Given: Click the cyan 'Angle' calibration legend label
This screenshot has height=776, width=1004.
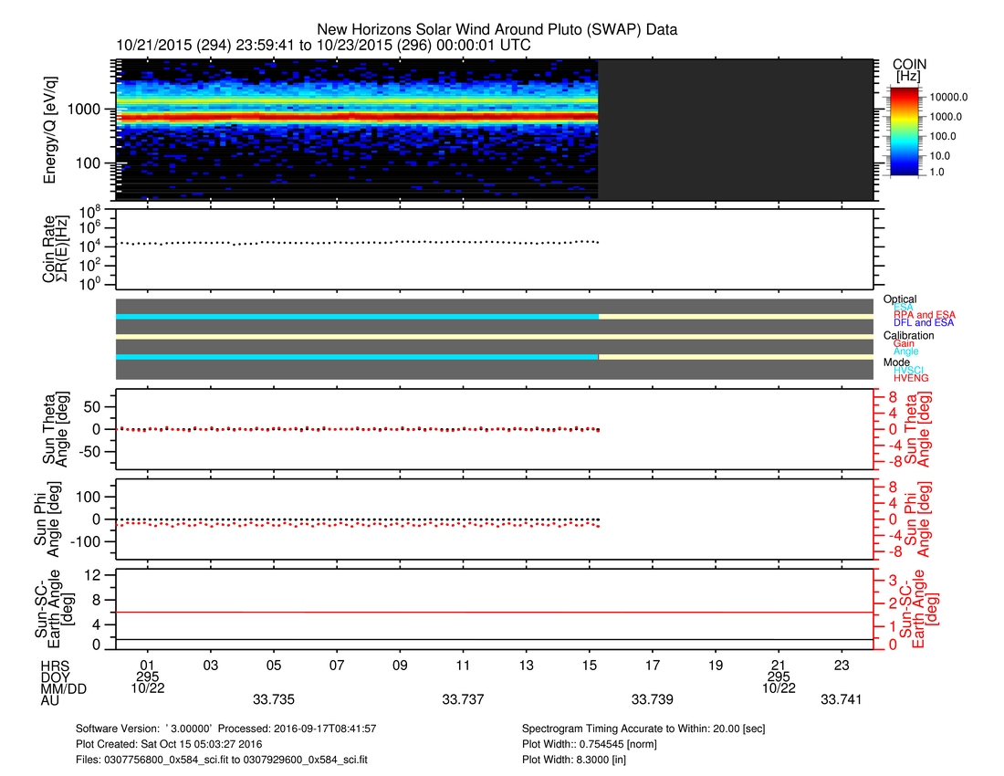Looking at the screenshot, I should tap(906, 351).
